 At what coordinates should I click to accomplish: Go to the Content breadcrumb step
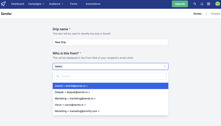coord(215,14)
